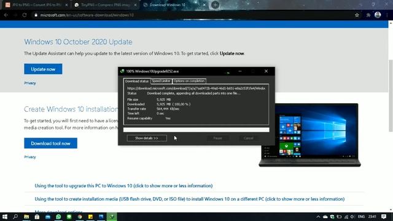Viewport: 393px width, 221px height.
Task: Click the volume speaker tray icon
Action: coord(352,217)
